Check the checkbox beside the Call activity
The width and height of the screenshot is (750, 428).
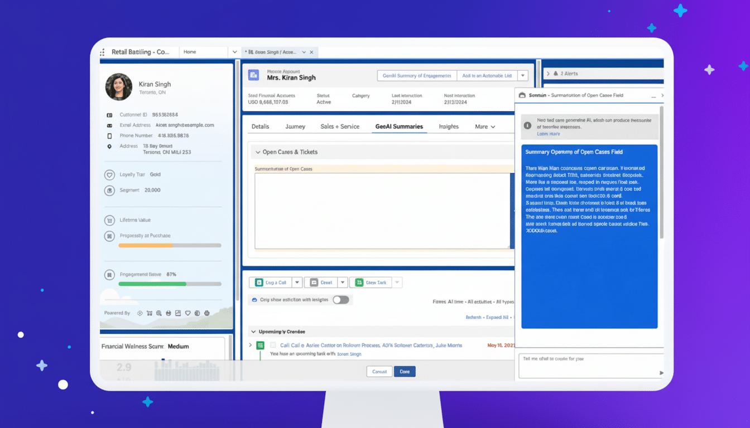[x=273, y=346]
